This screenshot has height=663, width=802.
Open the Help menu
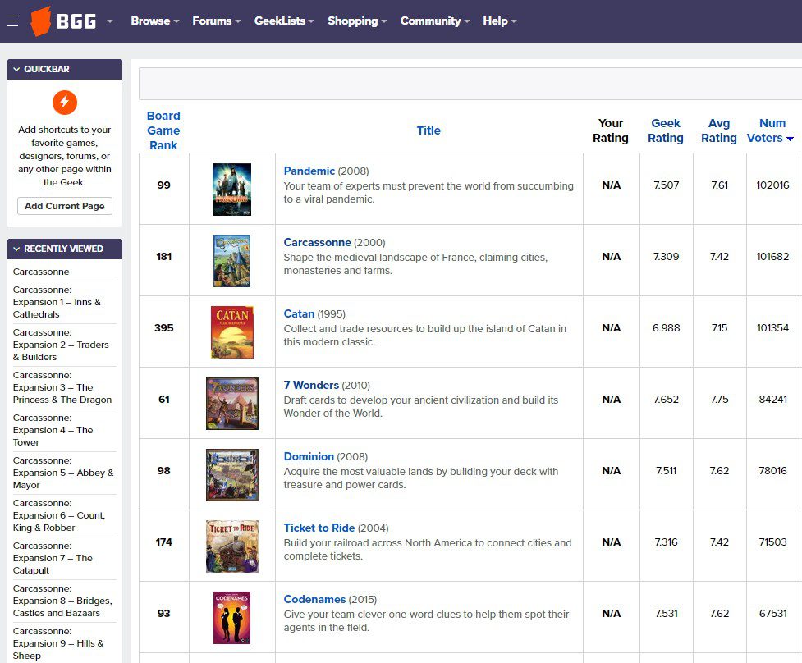point(500,21)
